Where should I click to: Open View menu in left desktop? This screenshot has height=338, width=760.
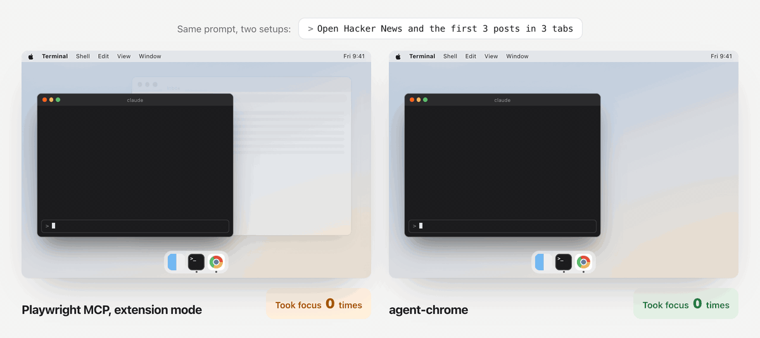tap(124, 56)
